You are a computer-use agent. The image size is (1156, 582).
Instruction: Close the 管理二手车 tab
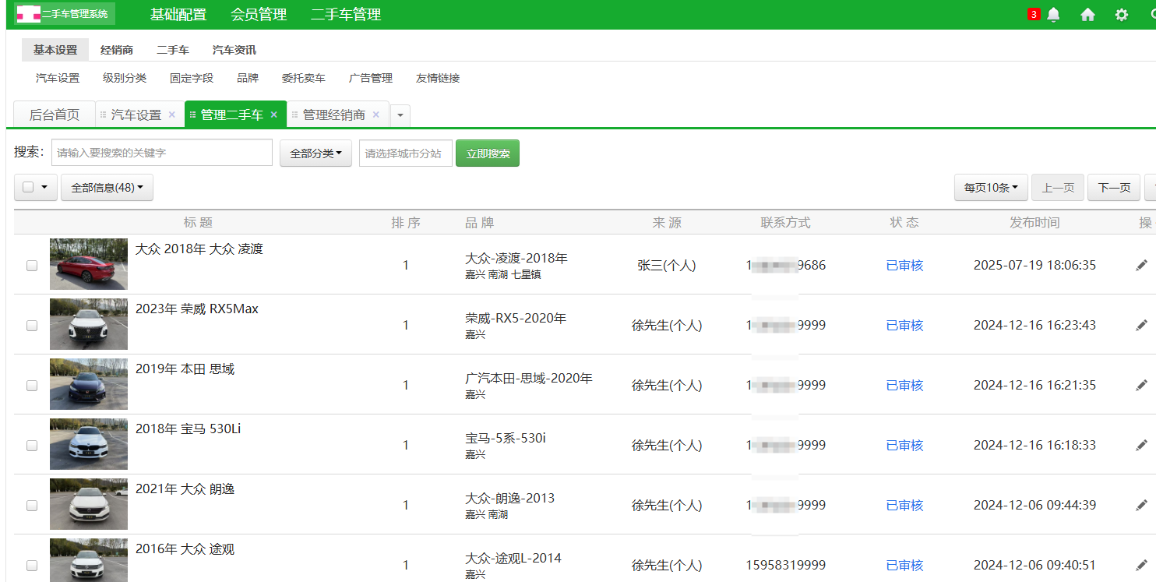click(x=273, y=115)
